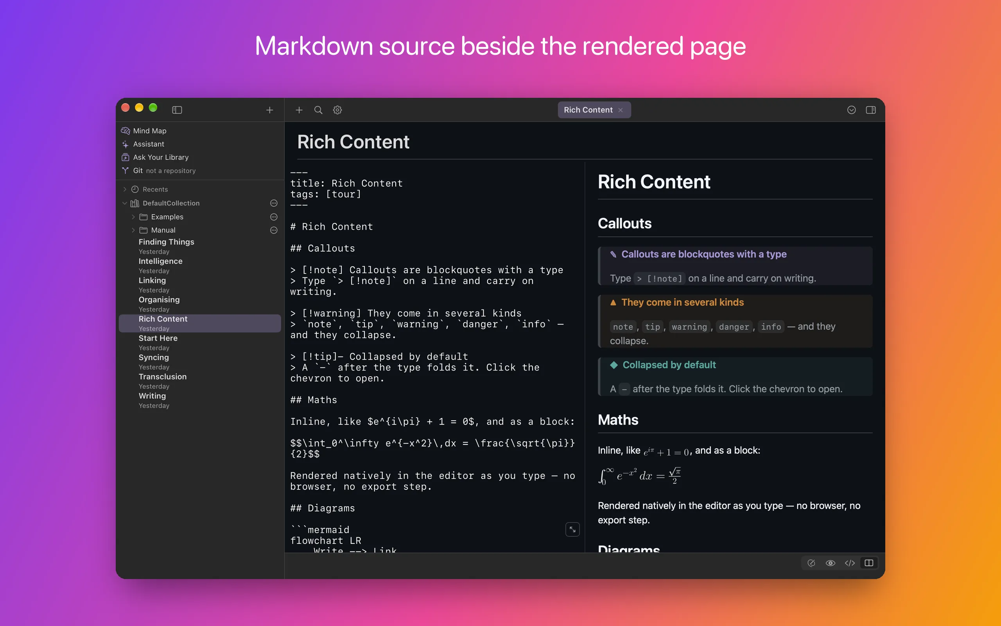
Task: Expand the Recents section
Action: click(124, 189)
